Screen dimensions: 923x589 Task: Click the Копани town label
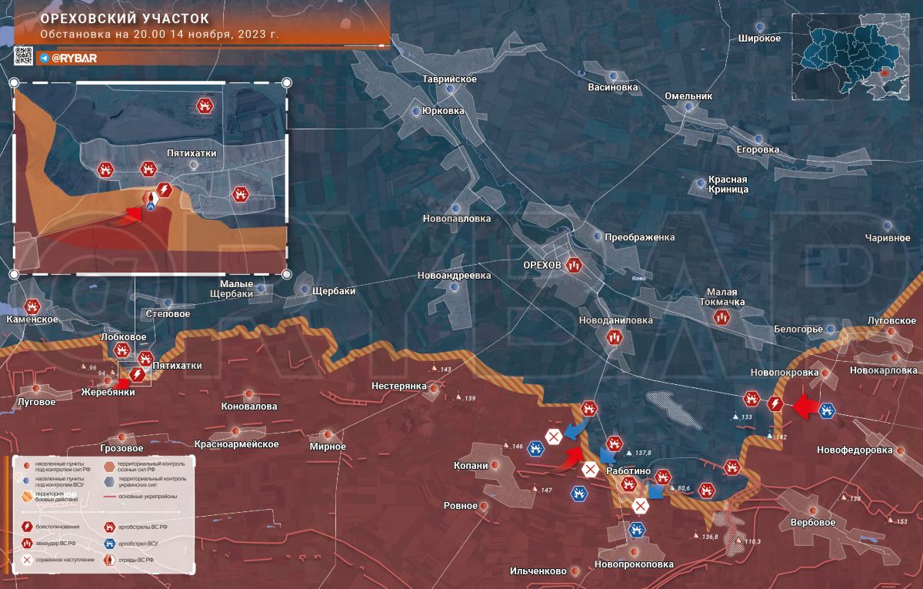470,467
